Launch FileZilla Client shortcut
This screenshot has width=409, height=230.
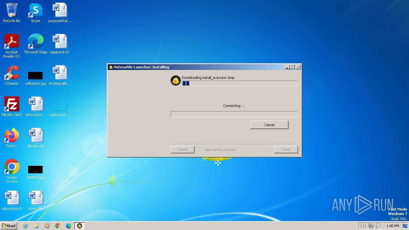click(x=12, y=107)
